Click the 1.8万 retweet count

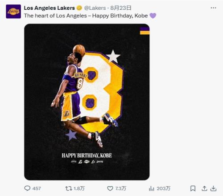[79, 188]
